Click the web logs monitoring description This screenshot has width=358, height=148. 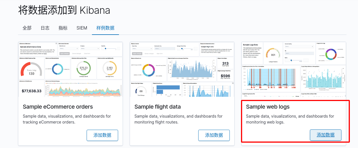290,119
